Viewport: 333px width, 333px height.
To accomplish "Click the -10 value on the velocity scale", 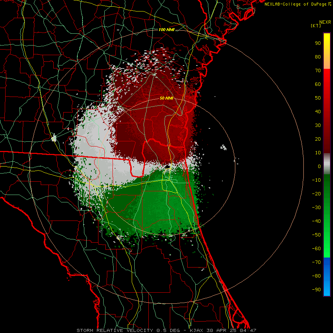I will [316, 180].
